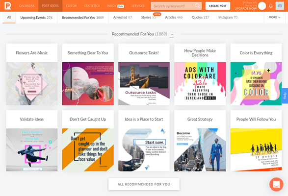Open the Post Ideas menu
Image resolution: width=288 pixels, height=196 pixels.
[50, 6]
